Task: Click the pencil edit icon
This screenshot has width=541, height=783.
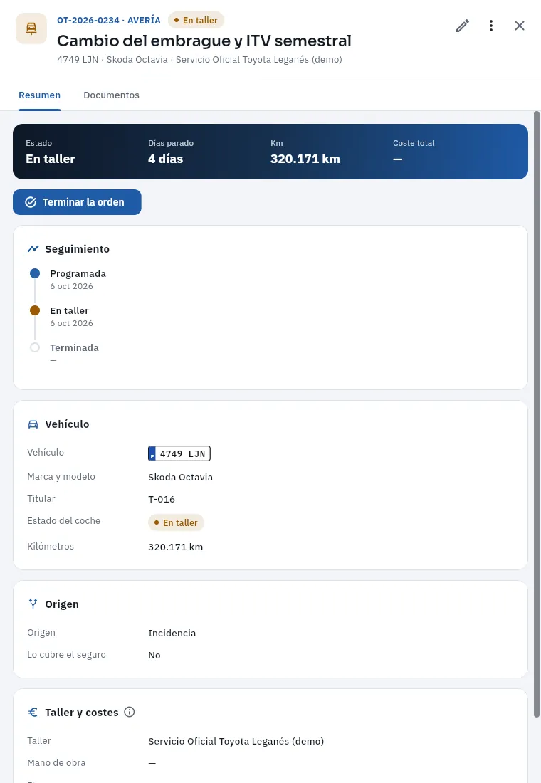Action: (x=463, y=26)
